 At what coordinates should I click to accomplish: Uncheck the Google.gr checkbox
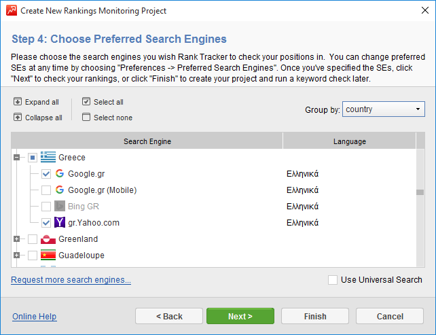point(46,174)
